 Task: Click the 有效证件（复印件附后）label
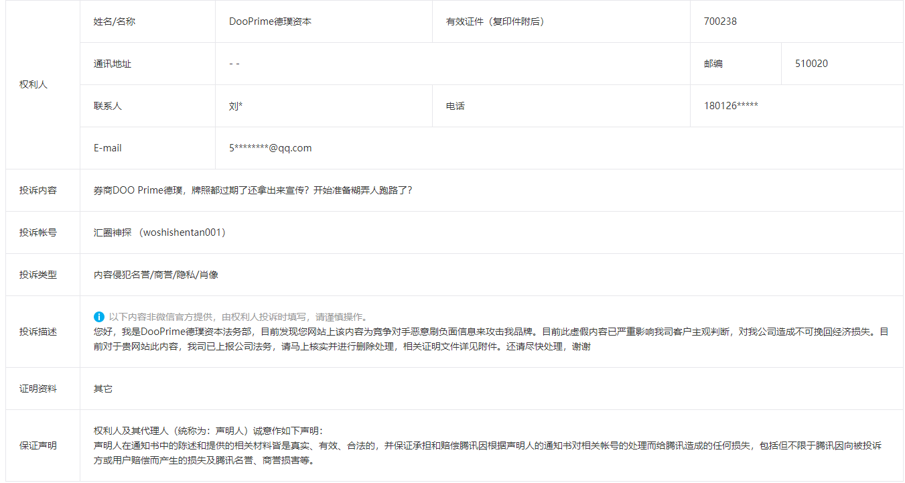tap(495, 21)
